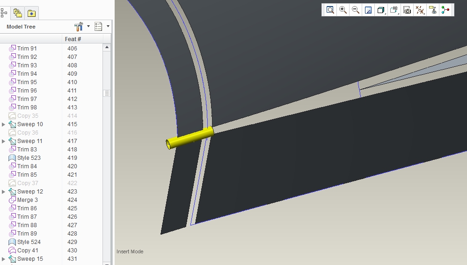Select Trim 91 in the tree
The width and height of the screenshot is (467, 265).
point(27,49)
